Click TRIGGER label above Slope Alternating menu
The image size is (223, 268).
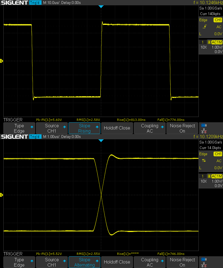pos(13,254)
